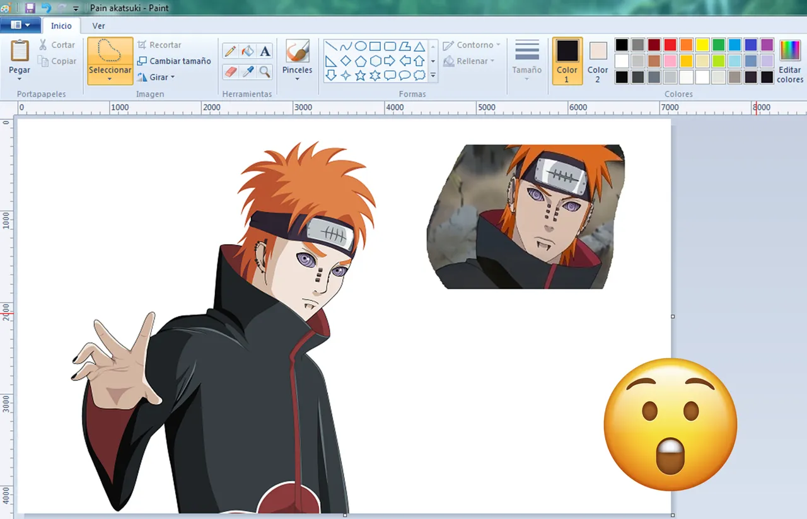Expand the full shapes gallery
This screenshot has width=807, height=519.
coord(433,76)
